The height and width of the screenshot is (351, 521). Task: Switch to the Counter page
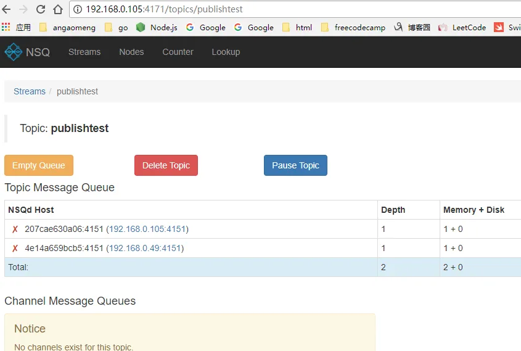tap(178, 52)
